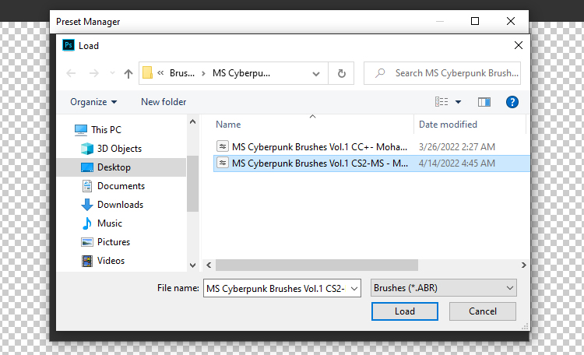Refresh the current folder listing
Image resolution: width=584 pixels, height=355 pixels.
(x=341, y=73)
